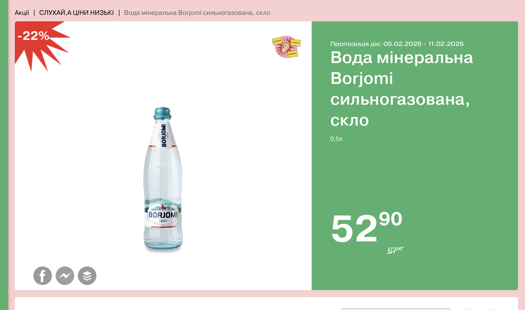Click the promo ear sticker logo
Image resolution: width=525 pixels, height=310 pixels.
pyautogui.click(x=287, y=47)
